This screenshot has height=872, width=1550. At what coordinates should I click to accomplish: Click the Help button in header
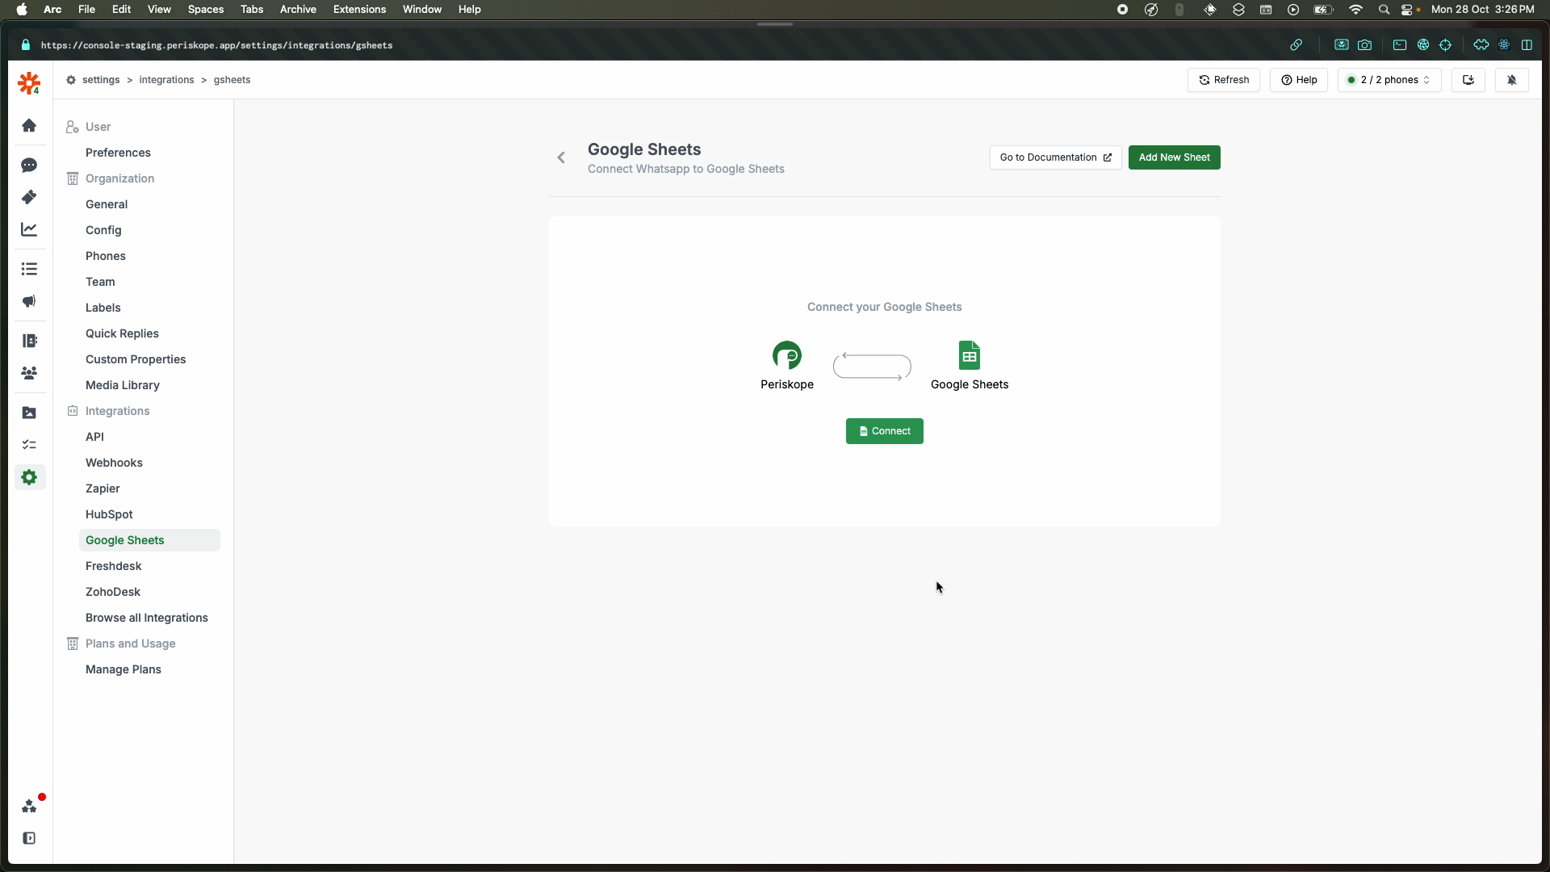point(1299,80)
